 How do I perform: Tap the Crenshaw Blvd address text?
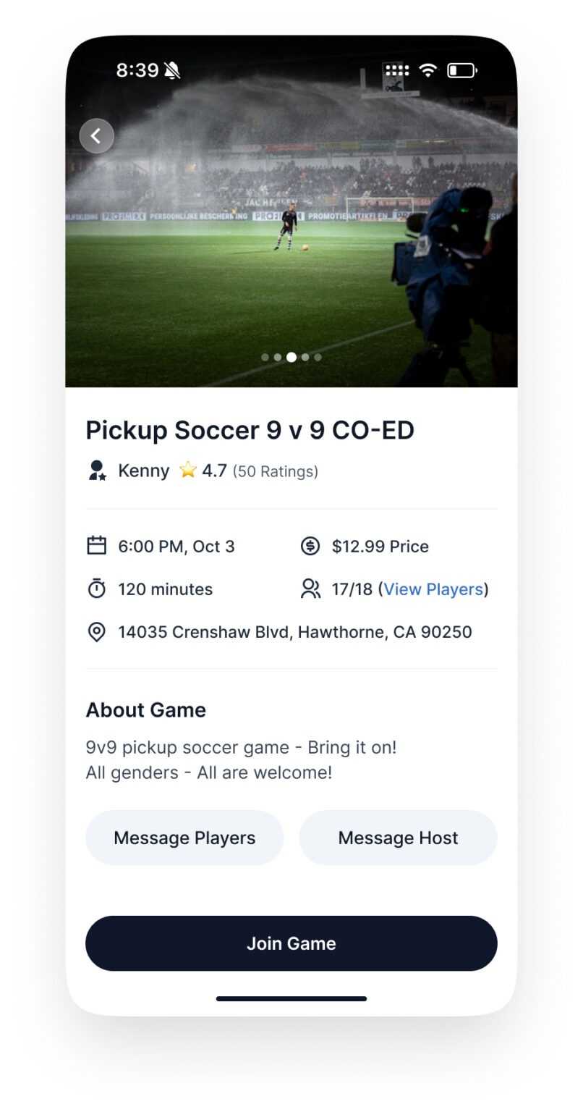(x=295, y=632)
